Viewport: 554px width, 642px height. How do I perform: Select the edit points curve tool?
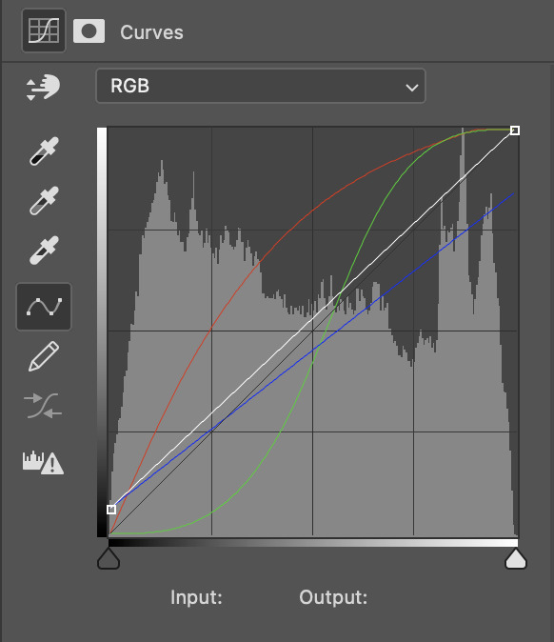pyautogui.click(x=44, y=307)
